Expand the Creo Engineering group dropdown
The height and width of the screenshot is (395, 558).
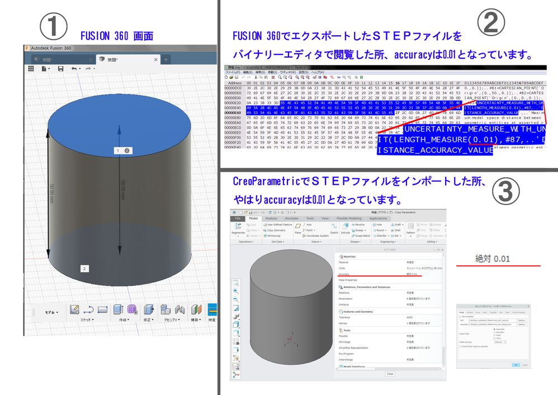point(387,242)
